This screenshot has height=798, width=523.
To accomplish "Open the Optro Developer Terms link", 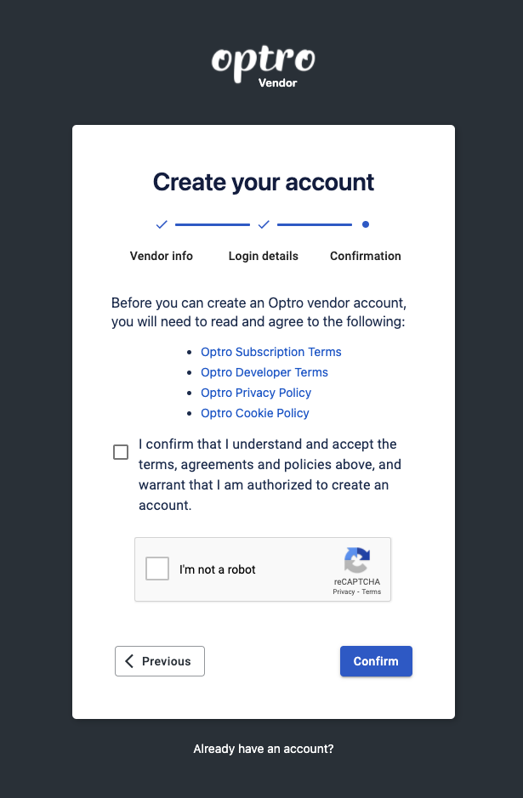I will (264, 372).
